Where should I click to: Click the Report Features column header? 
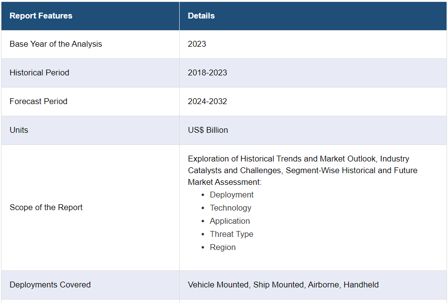[x=41, y=16]
